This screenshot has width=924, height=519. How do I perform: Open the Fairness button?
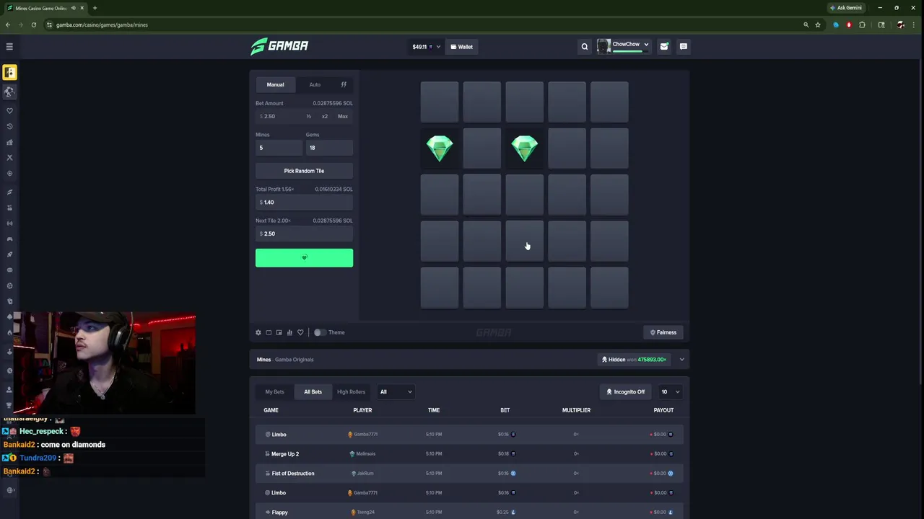coord(663,332)
